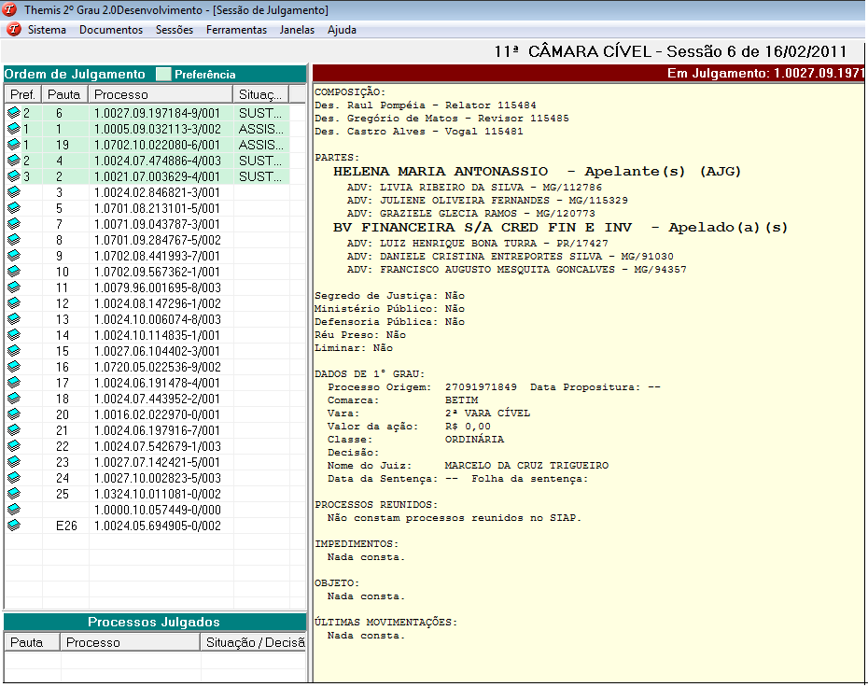Click party name BV FINANCEIRA S/A CRED FIN E INV
The width and height of the screenshot is (868, 687).
(483, 228)
